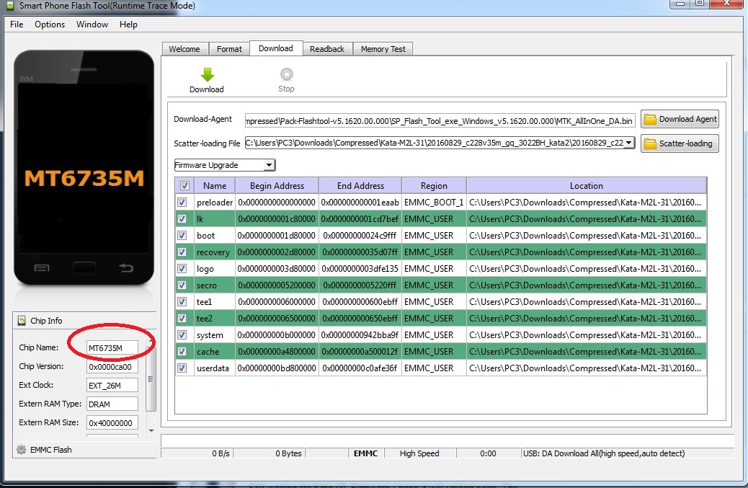Image resolution: width=748 pixels, height=488 pixels.
Task: Click the green Download arrow icon
Action: (207, 74)
